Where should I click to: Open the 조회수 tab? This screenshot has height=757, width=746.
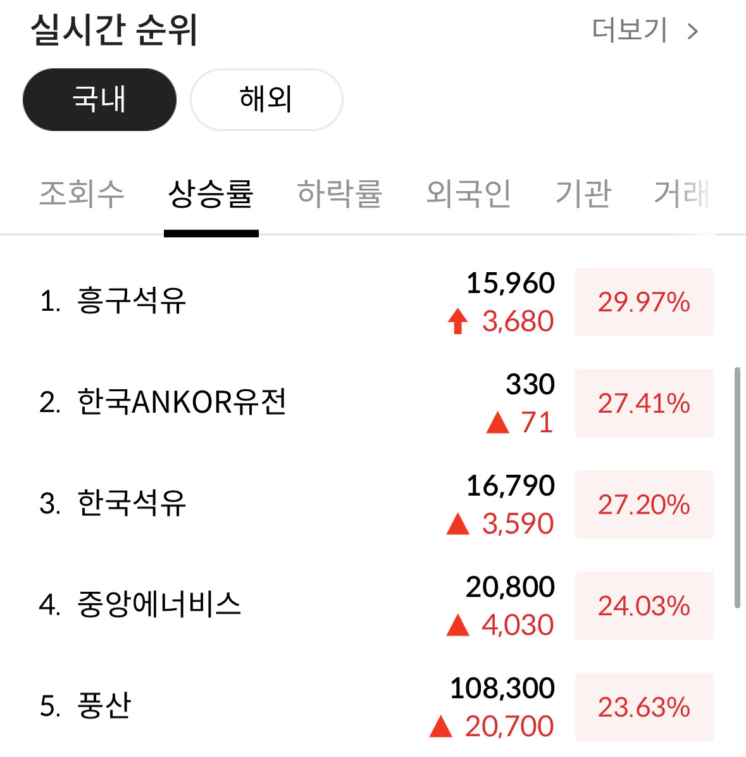[82, 194]
